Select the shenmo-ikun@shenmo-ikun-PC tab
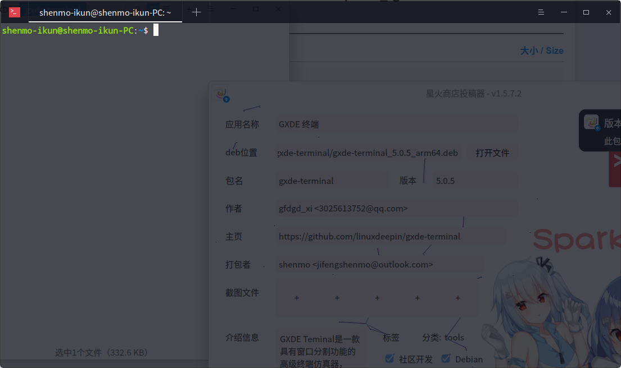 pos(105,13)
